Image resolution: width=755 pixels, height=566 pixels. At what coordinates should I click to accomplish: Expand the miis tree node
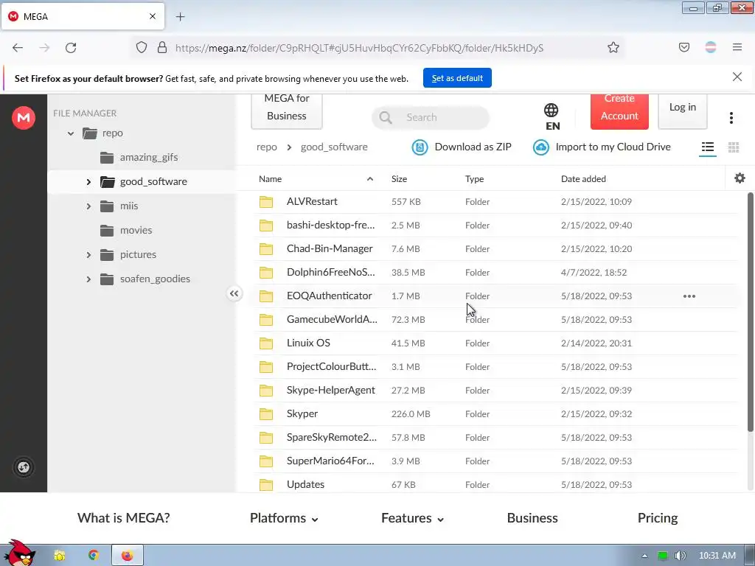coord(88,206)
